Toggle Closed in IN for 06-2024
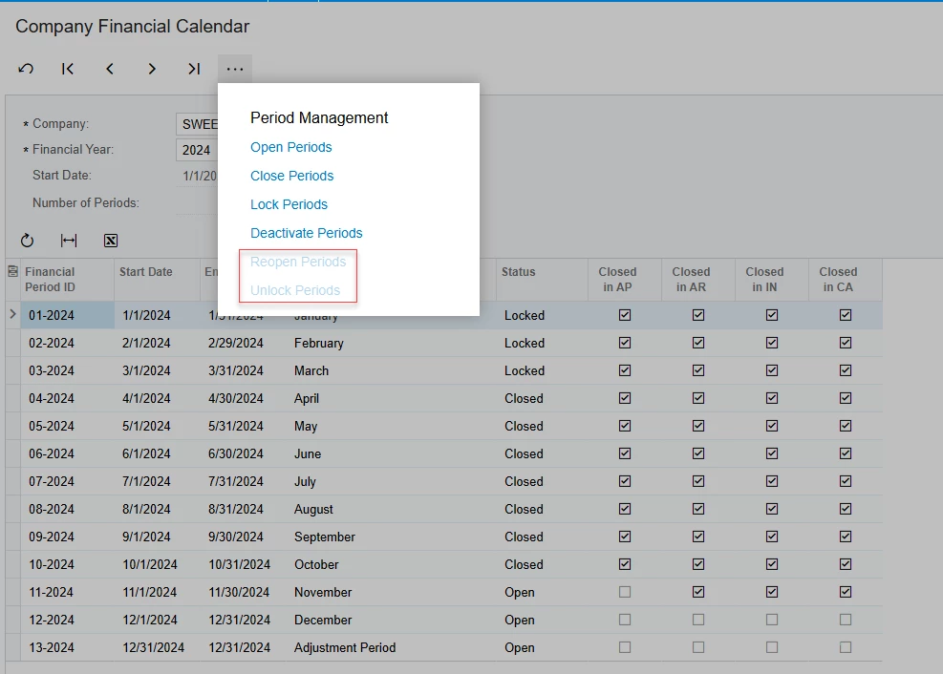This screenshot has width=943, height=674. point(772,454)
